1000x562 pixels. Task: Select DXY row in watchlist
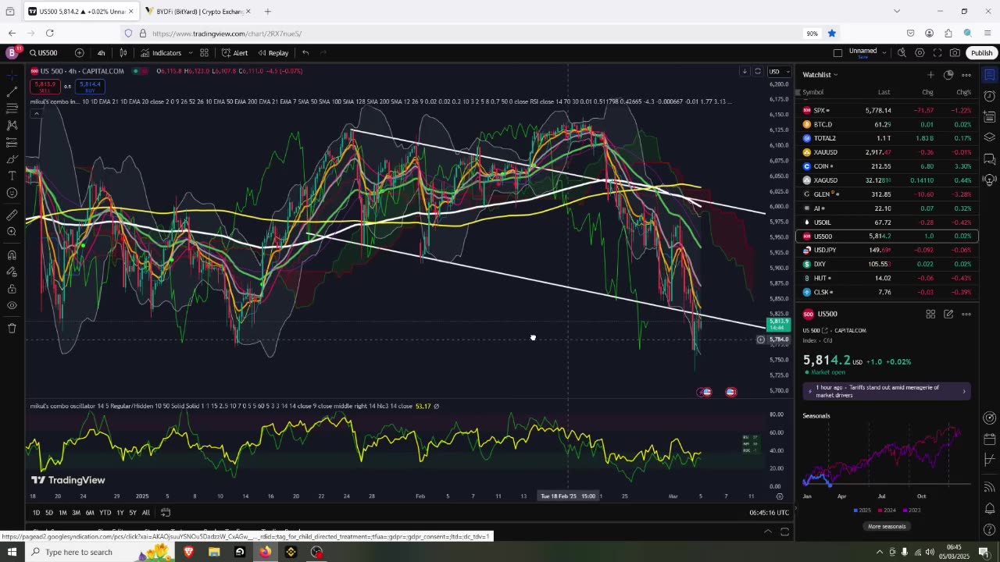click(x=887, y=264)
